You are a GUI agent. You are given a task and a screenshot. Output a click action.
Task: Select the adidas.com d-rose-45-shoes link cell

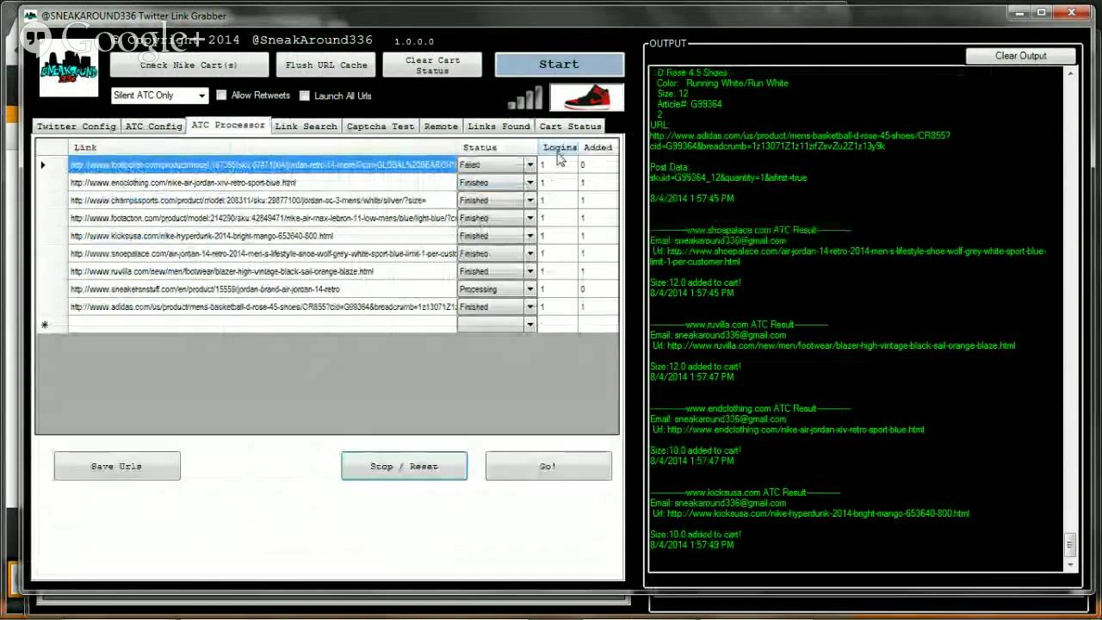click(x=263, y=307)
